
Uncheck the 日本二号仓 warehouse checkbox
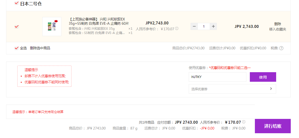16,3
